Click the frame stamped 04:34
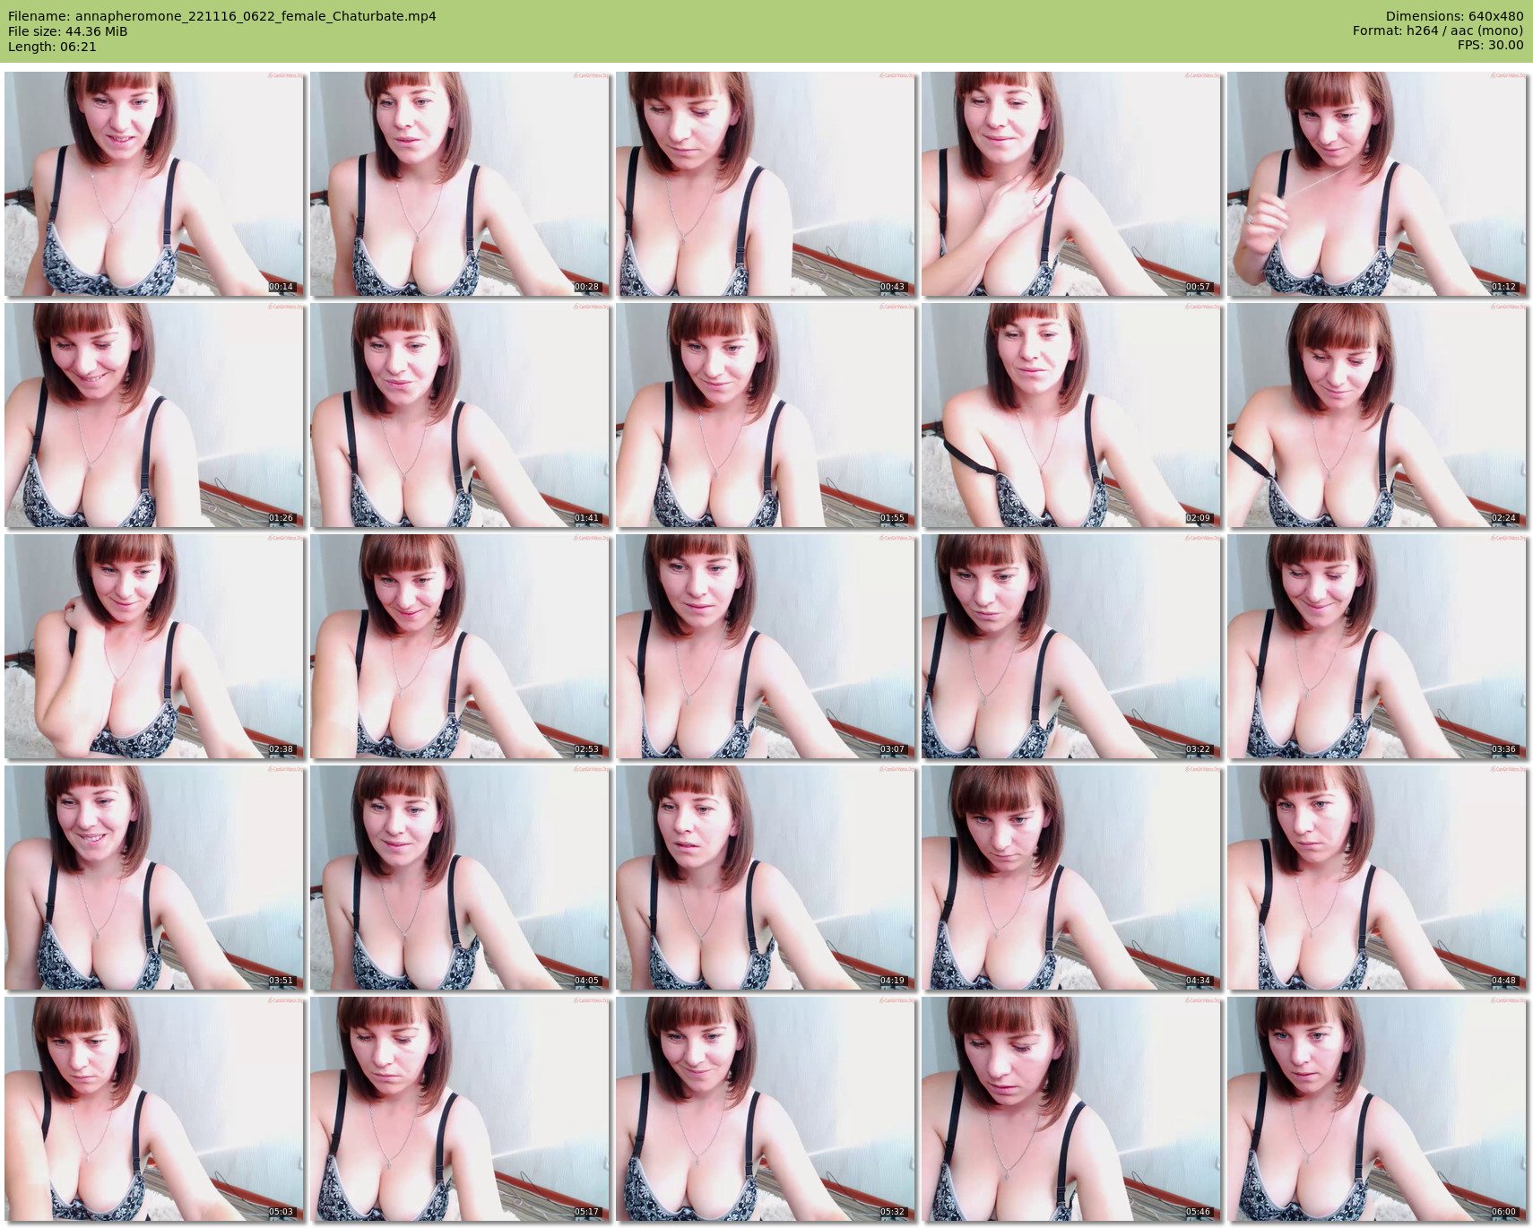This screenshot has width=1533, height=1228. point(1071,878)
